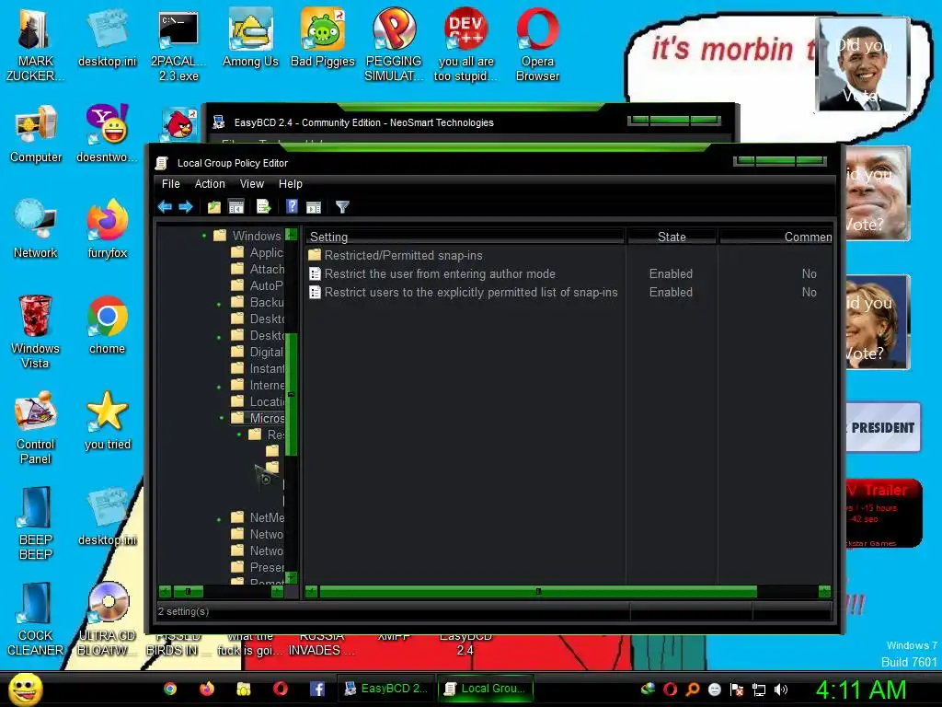
Task: Click the smiley Start button
Action: 25,689
